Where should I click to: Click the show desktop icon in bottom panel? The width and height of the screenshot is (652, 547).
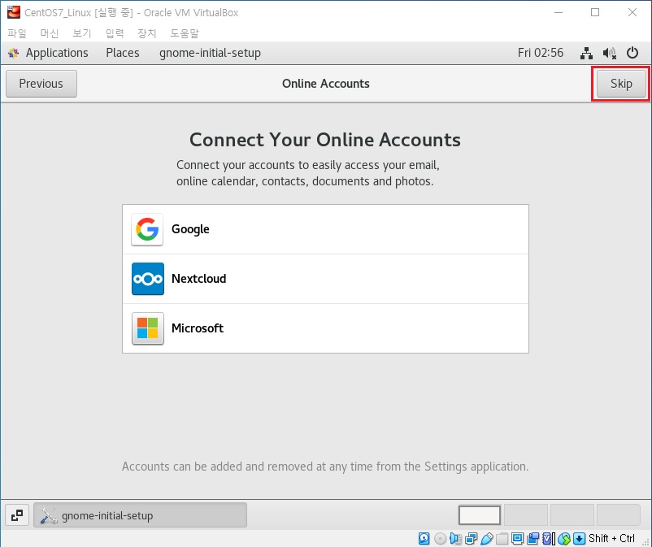point(17,515)
